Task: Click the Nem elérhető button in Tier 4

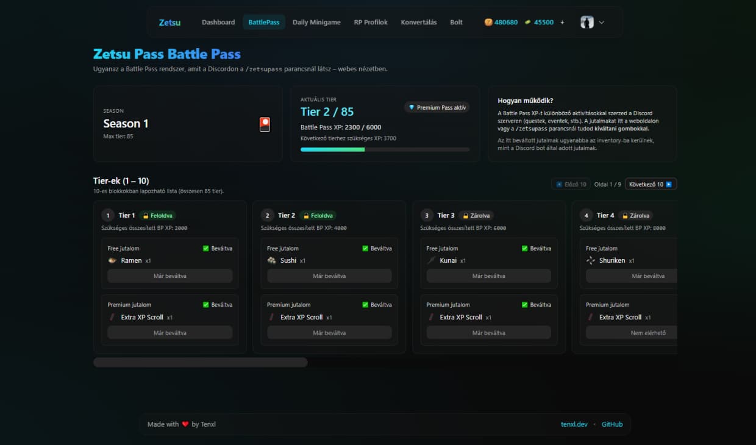Action: point(631,333)
